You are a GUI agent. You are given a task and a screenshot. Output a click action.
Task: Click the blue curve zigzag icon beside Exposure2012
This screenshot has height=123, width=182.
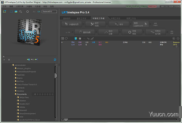(x=39, y=11)
